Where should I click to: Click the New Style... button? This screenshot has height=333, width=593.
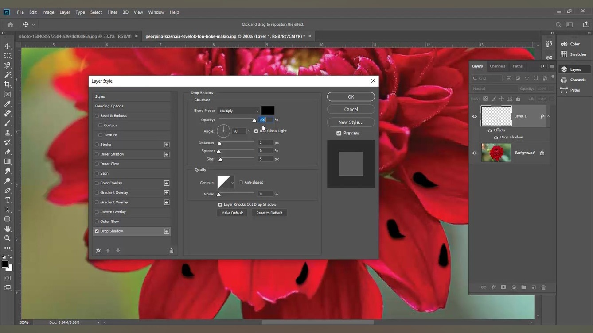click(351, 122)
